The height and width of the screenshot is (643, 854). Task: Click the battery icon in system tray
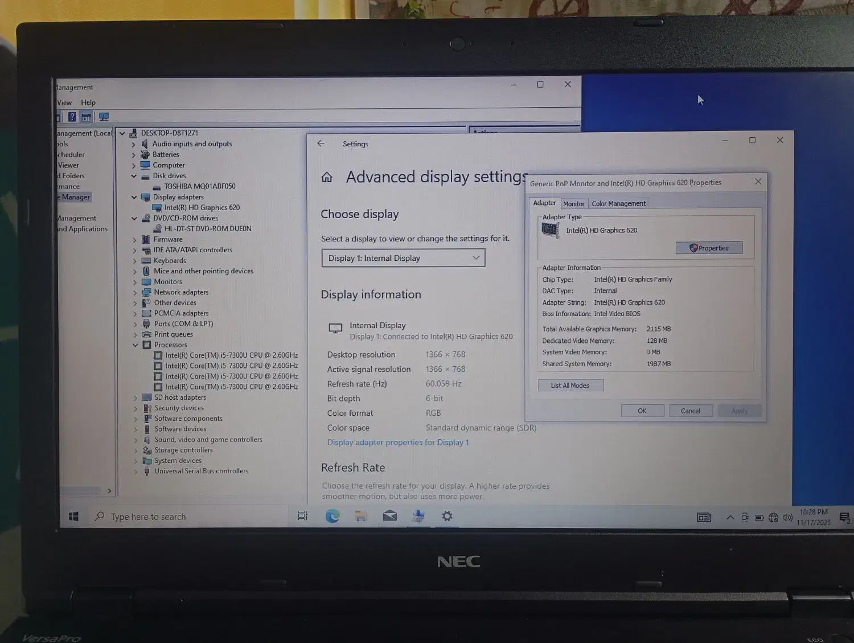tap(759, 518)
